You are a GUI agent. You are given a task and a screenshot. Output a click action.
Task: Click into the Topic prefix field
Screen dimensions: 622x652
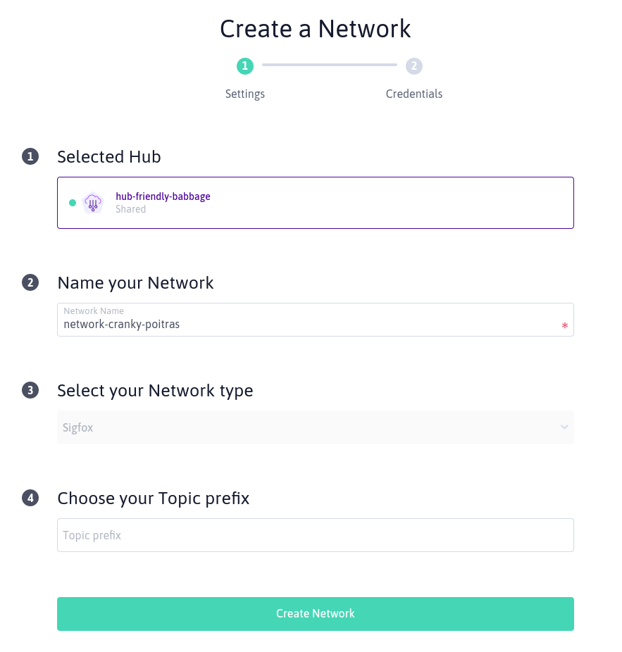(316, 535)
